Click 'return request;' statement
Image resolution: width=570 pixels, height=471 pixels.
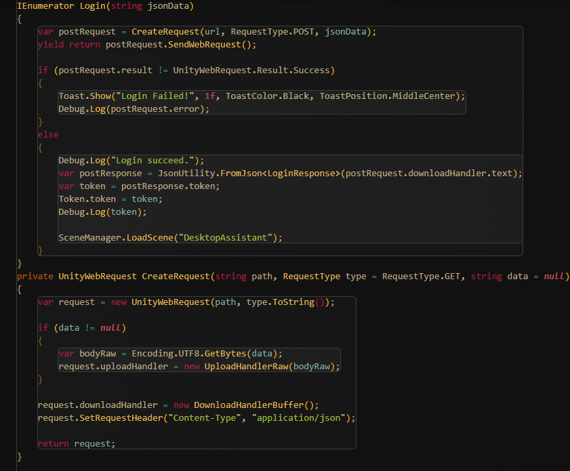click(x=77, y=444)
